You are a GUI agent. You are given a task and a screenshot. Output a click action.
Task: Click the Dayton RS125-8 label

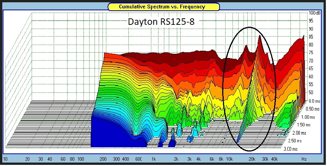pyautogui.click(x=161, y=22)
